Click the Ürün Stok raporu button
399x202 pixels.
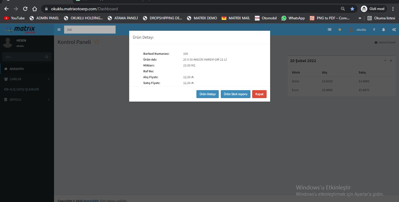[x=235, y=94]
